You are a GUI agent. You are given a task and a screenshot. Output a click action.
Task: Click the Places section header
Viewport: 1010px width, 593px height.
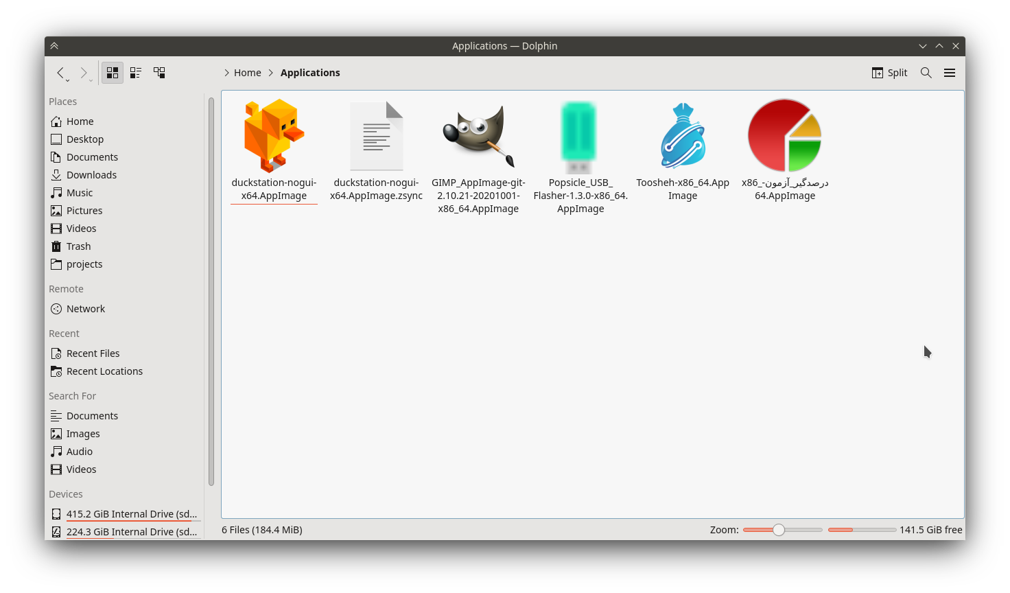pos(62,102)
